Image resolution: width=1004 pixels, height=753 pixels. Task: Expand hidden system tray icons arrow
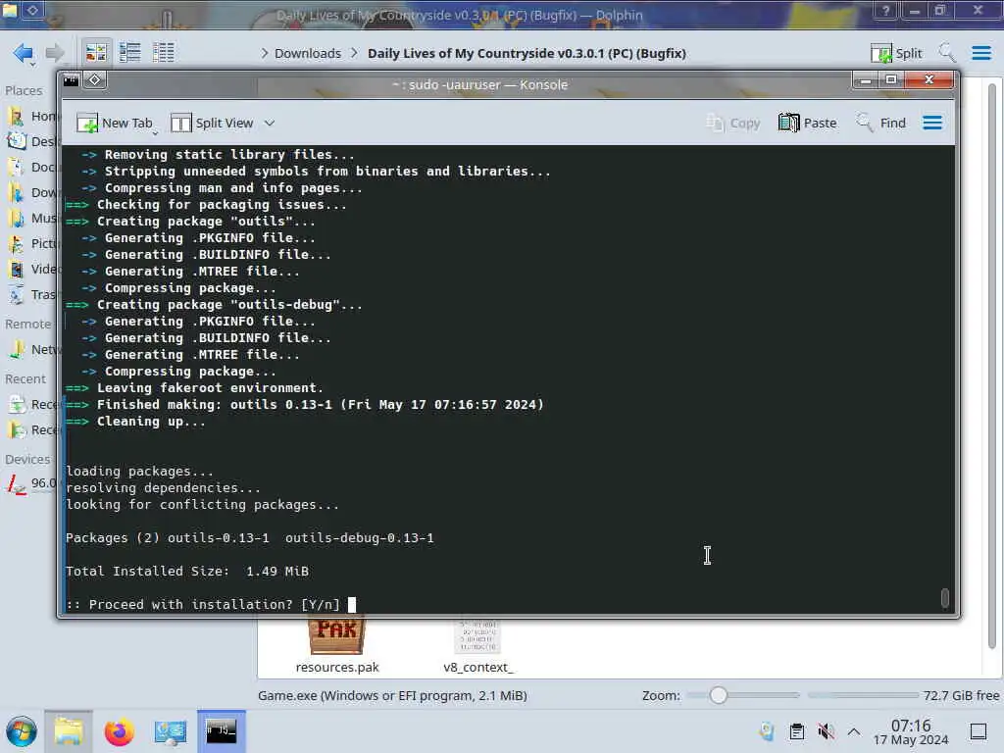pyautogui.click(x=854, y=731)
